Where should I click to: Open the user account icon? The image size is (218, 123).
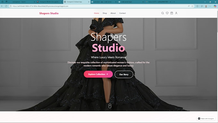point(176,13)
